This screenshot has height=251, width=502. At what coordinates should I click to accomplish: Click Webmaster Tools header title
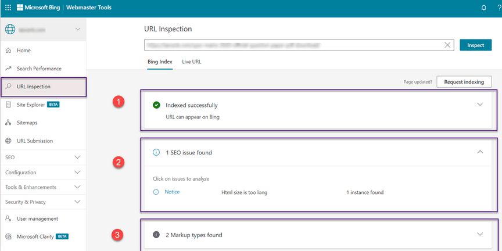[x=89, y=8]
